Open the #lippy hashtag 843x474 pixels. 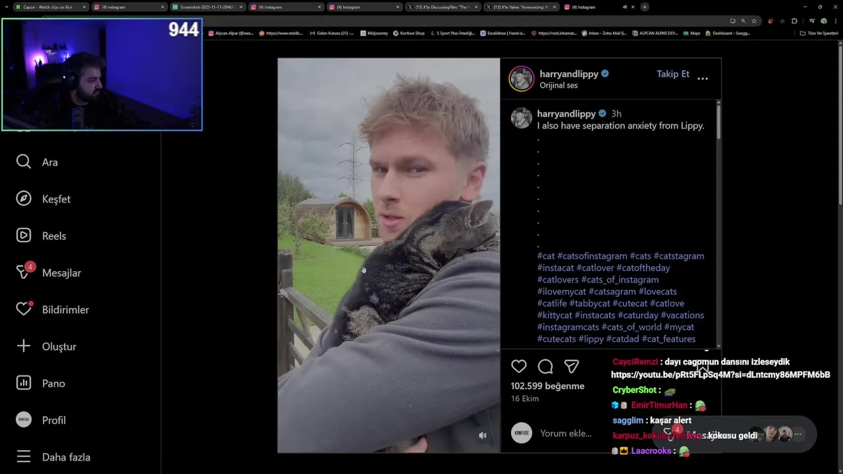pyautogui.click(x=591, y=339)
